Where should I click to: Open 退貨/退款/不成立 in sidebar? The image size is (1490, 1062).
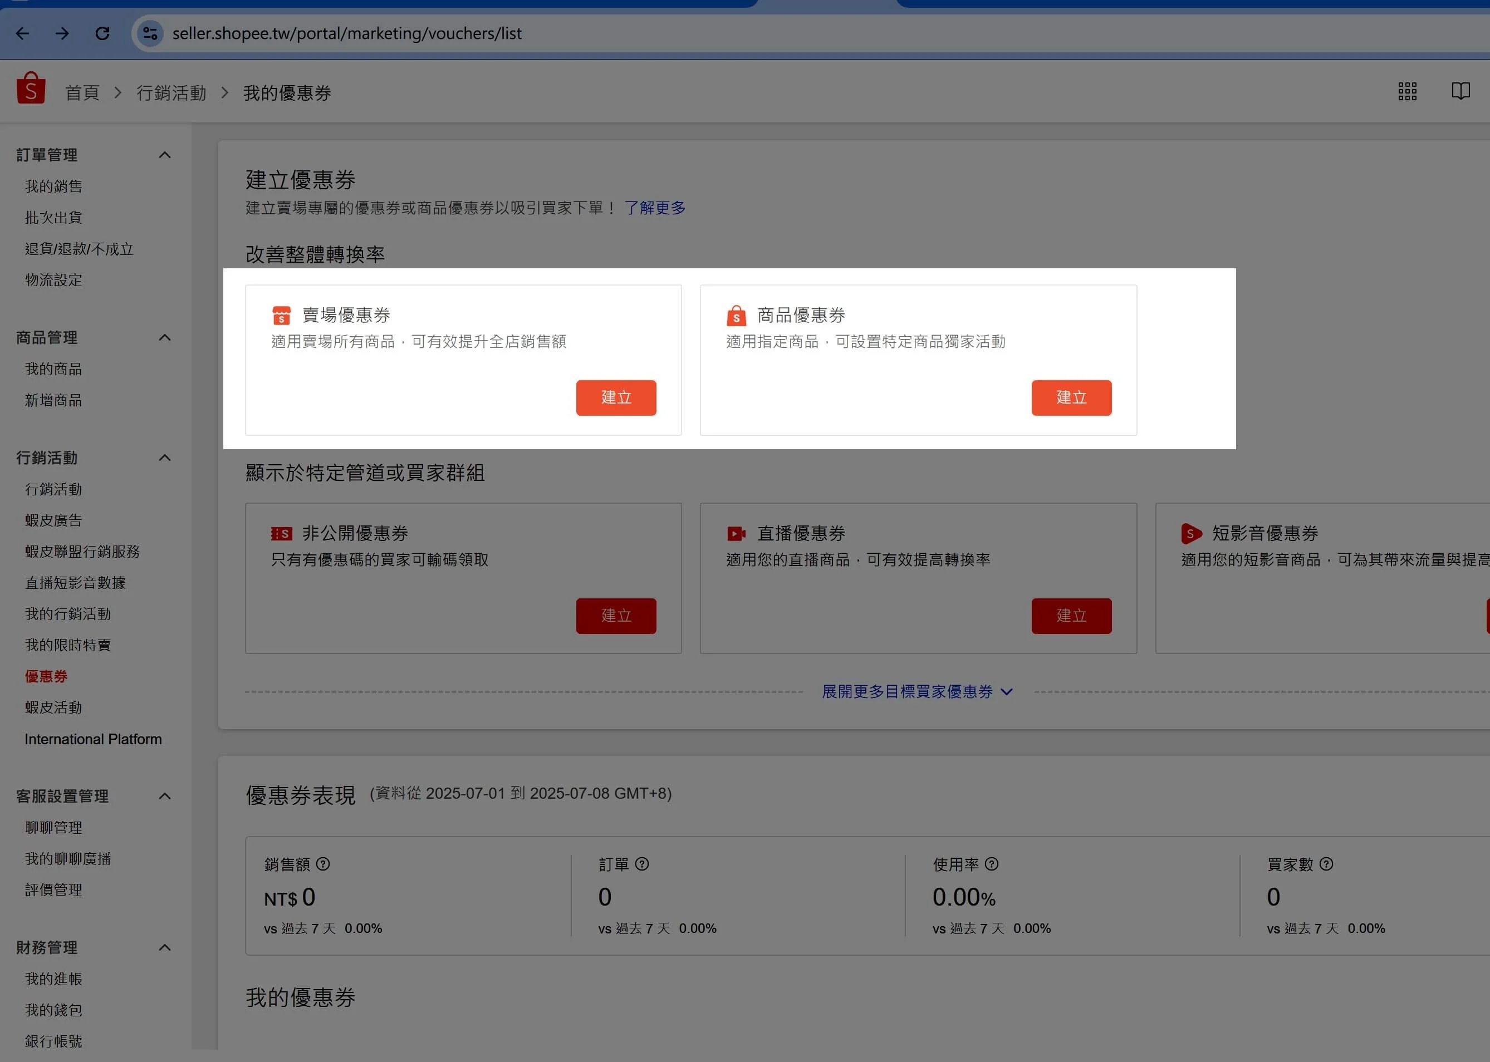[x=79, y=249]
